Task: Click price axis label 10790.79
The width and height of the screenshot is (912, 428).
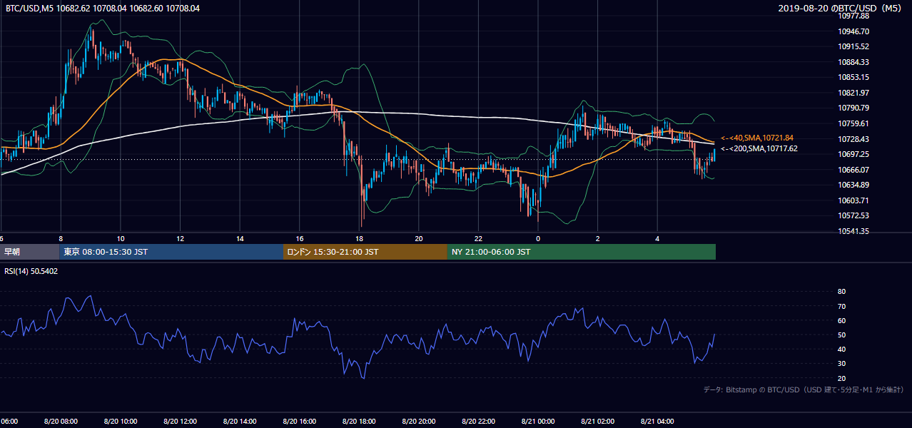Action: click(853, 108)
